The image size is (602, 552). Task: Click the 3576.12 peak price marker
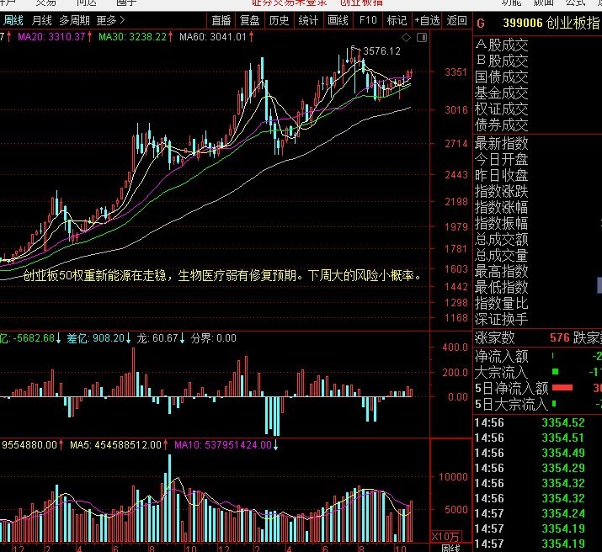click(381, 51)
